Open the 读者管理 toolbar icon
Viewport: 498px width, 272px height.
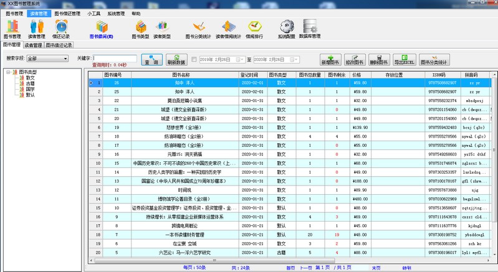(36, 29)
